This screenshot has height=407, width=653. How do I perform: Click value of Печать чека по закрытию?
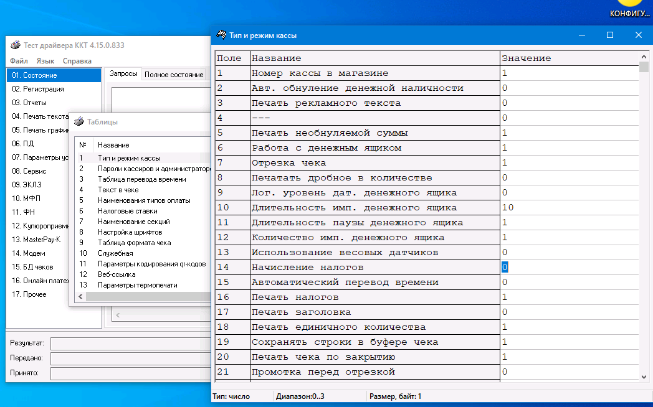569,357
